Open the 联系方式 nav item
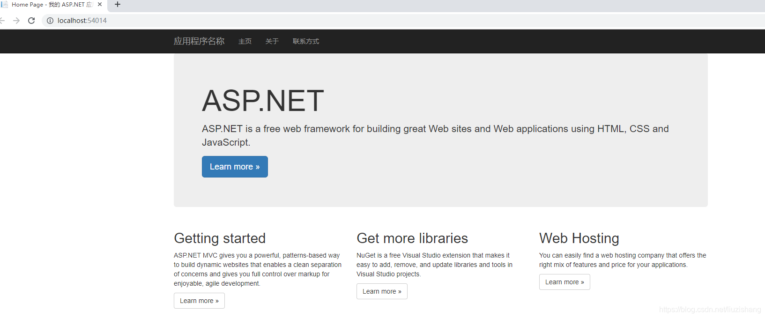 point(306,41)
